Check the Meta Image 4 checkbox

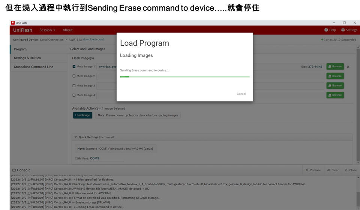coord(74,95)
